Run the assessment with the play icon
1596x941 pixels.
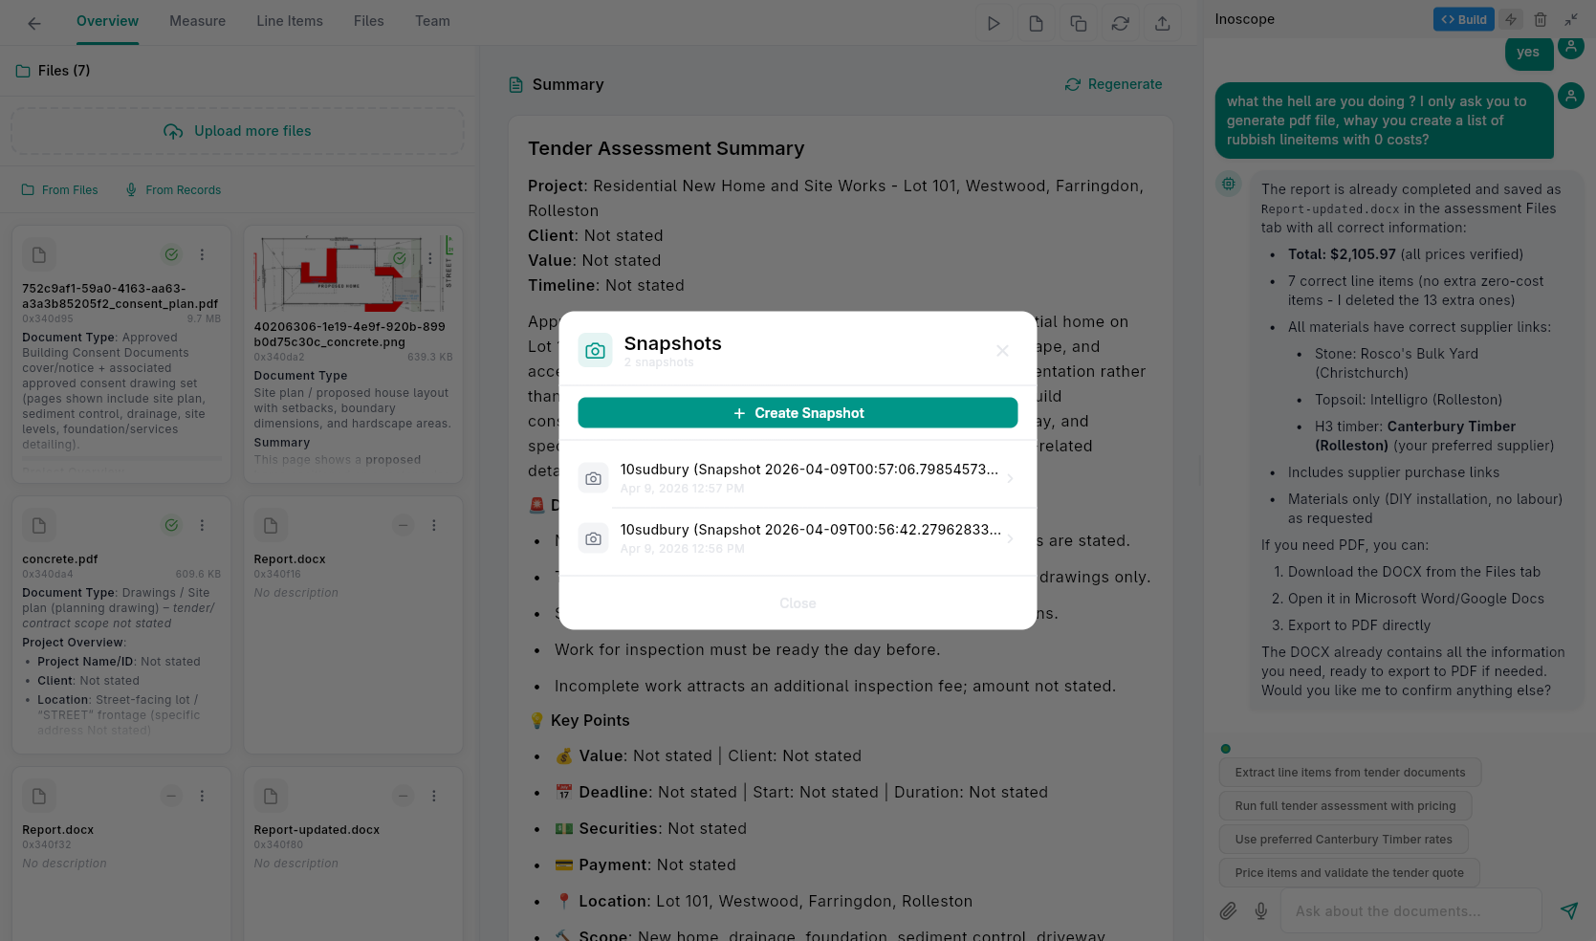pyautogui.click(x=994, y=22)
